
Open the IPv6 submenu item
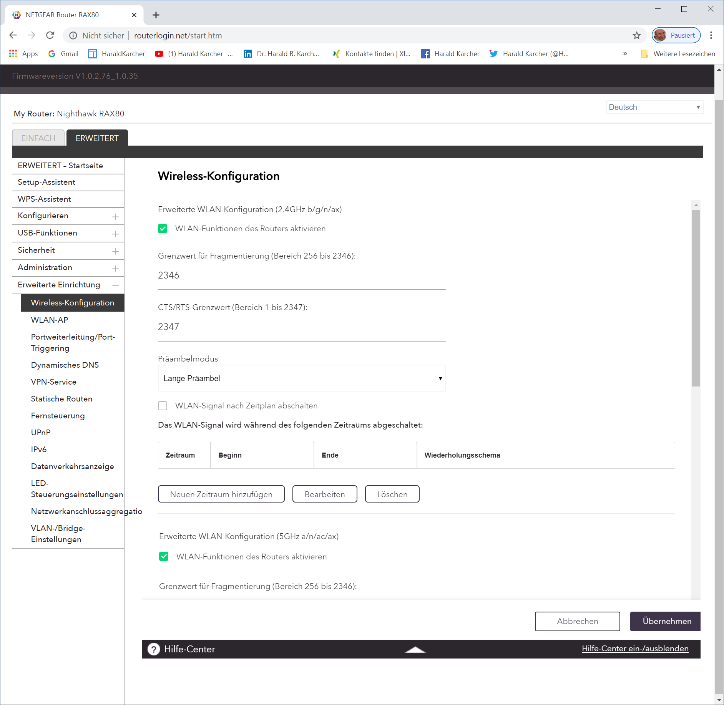(x=39, y=450)
